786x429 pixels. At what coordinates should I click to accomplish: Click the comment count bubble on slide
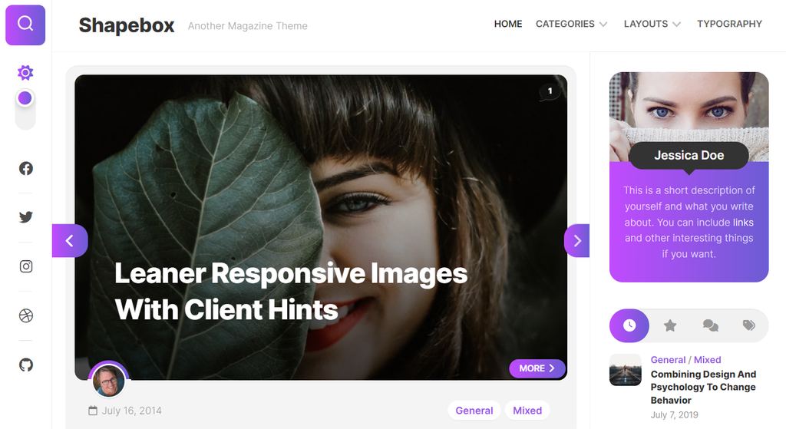[550, 91]
